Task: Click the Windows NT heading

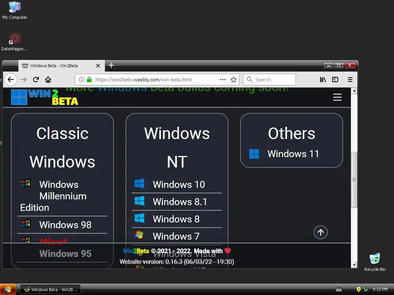Action: [x=177, y=147]
